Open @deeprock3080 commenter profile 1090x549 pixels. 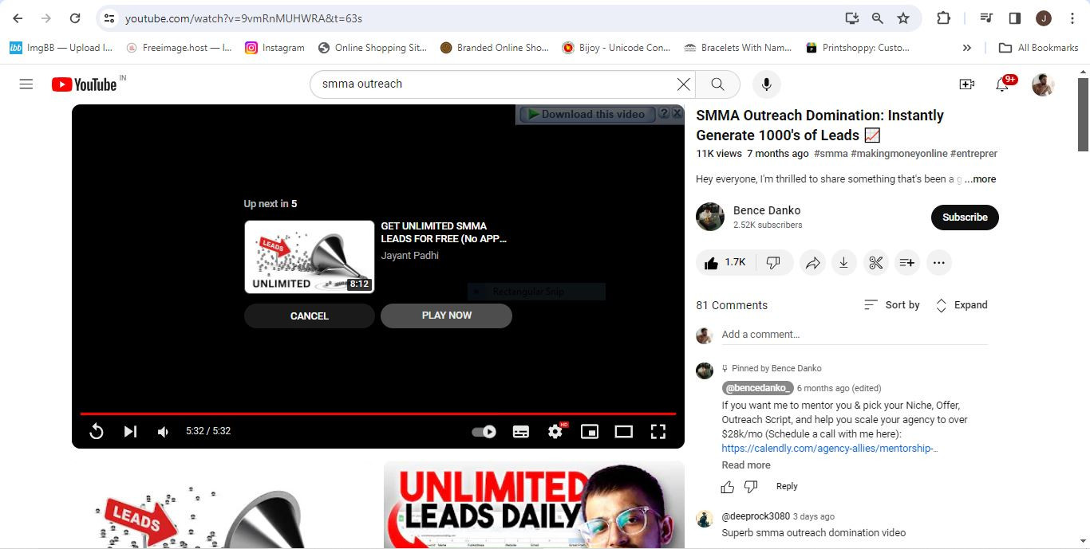[756, 516]
